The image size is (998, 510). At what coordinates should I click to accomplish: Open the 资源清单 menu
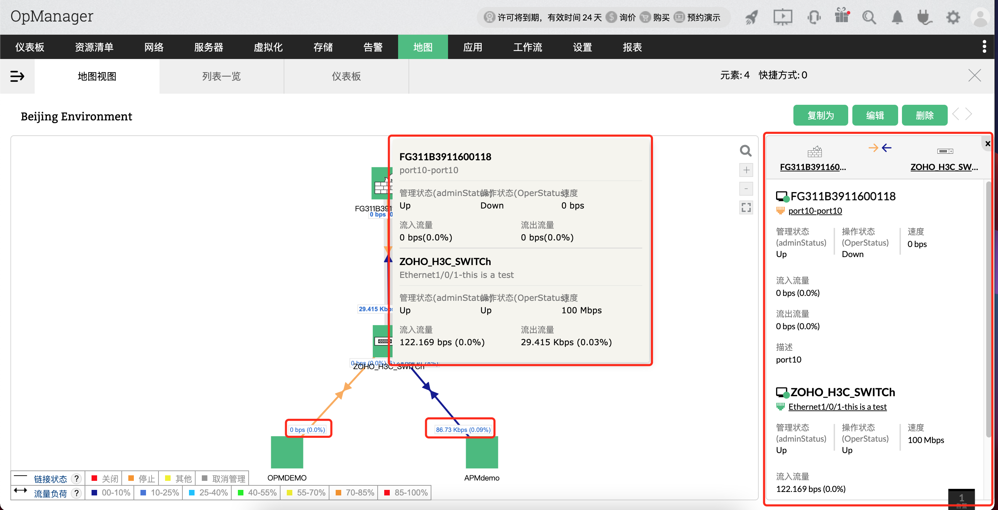click(94, 47)
